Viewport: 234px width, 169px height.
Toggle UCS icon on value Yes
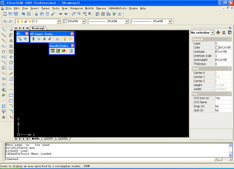click(223, 98)
